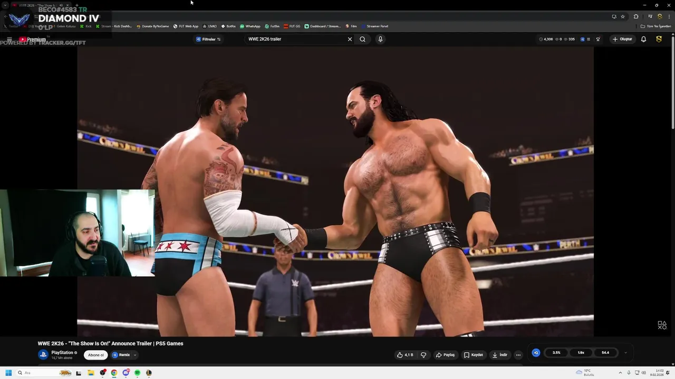
Task: Open the Oluştur create button
Action: tap(622, 39)
